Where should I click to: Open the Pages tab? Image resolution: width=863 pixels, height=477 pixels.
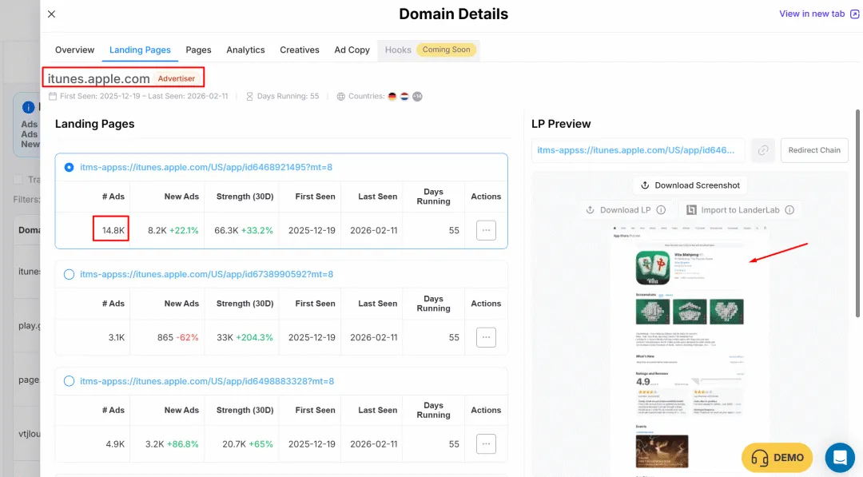pos(198,50)
